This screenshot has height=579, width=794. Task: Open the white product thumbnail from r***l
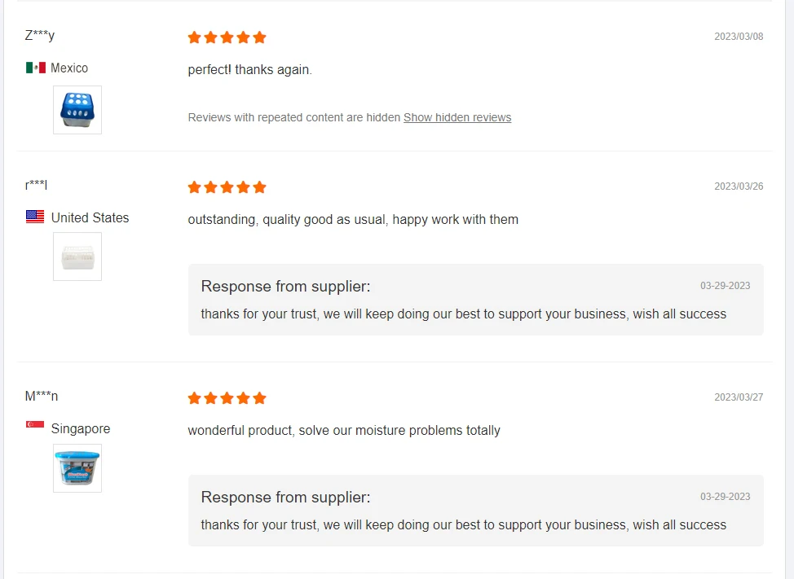point(77,257)
